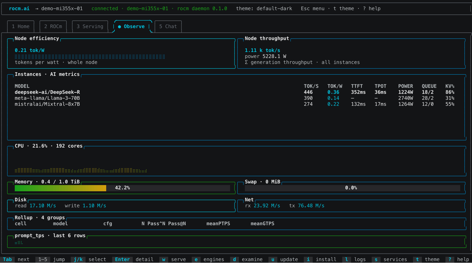Viewport: 472px width, 263px height.
Task: Click the prompt_tps sparkline
Action: [x=19, y=242]
